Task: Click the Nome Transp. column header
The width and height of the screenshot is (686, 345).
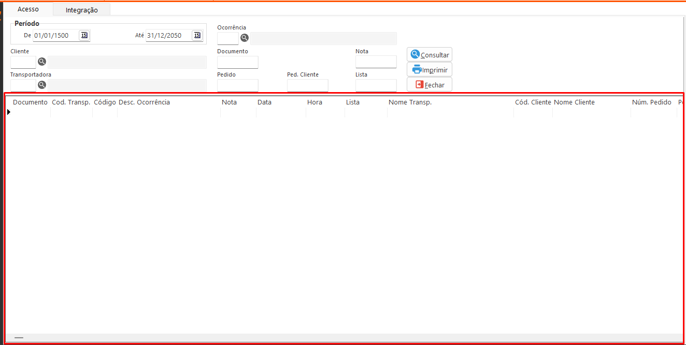Action: click(x=410, y=102)
